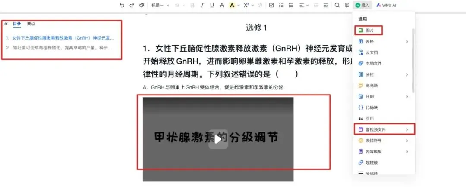Toggle strikethrough formatting
The width and height of the screenshot is (466, 187).
[x=222, y=5]
